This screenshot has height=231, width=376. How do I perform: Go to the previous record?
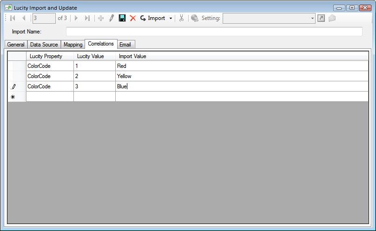click(24, 18)
